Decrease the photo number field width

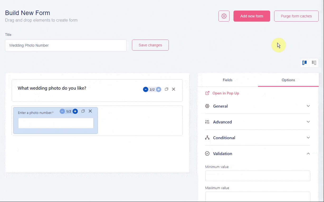tap(62, 111)
